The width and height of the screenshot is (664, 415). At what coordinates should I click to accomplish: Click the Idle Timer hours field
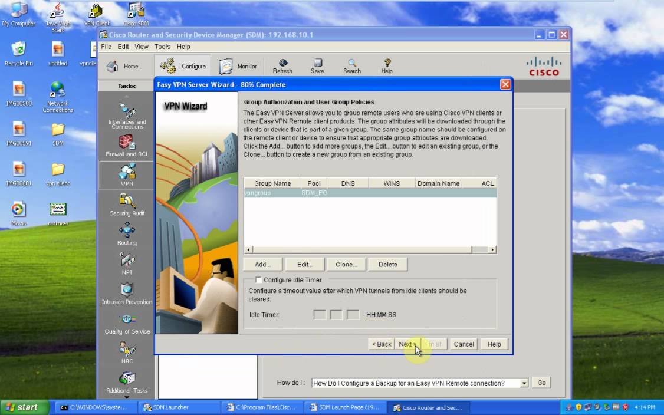click(319, 315)
